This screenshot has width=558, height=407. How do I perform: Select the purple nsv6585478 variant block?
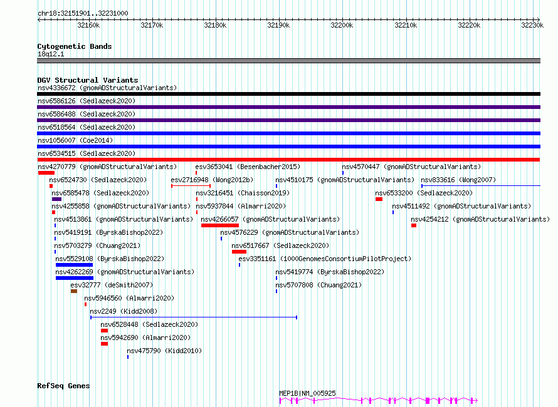(56, 199)
